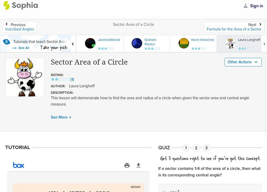Click Kevin Kriescher's avatar thumbnail

[x=184, y=43]
